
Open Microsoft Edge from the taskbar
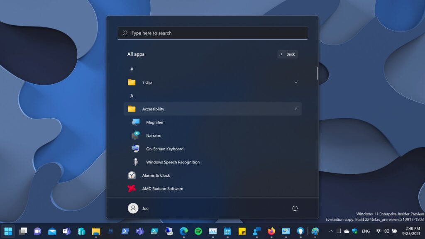click(184, 231)
